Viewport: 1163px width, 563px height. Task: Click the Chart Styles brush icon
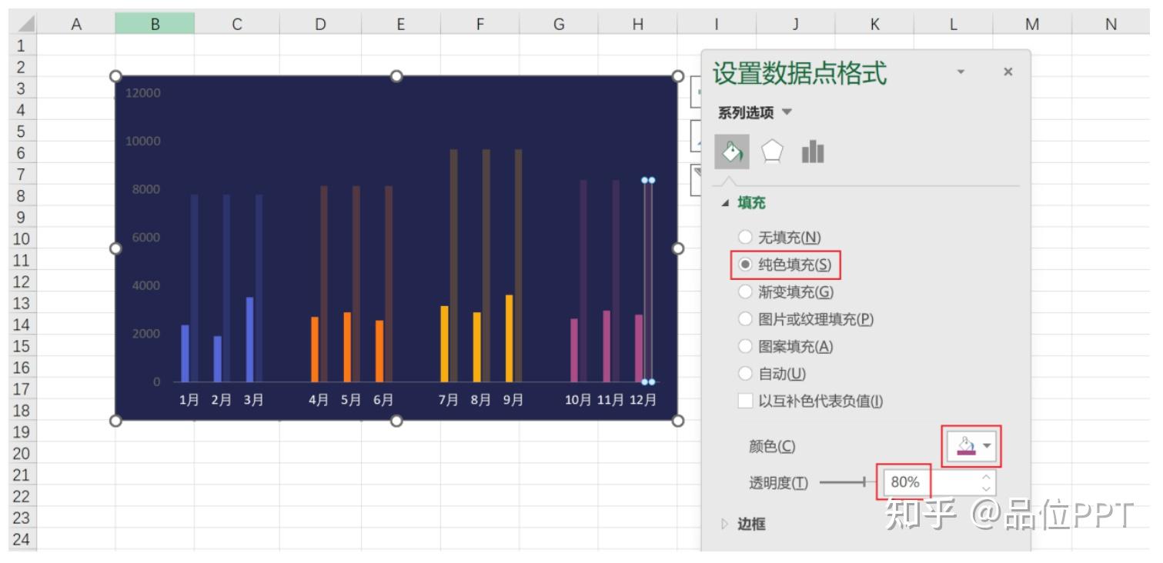click(697, 135)
